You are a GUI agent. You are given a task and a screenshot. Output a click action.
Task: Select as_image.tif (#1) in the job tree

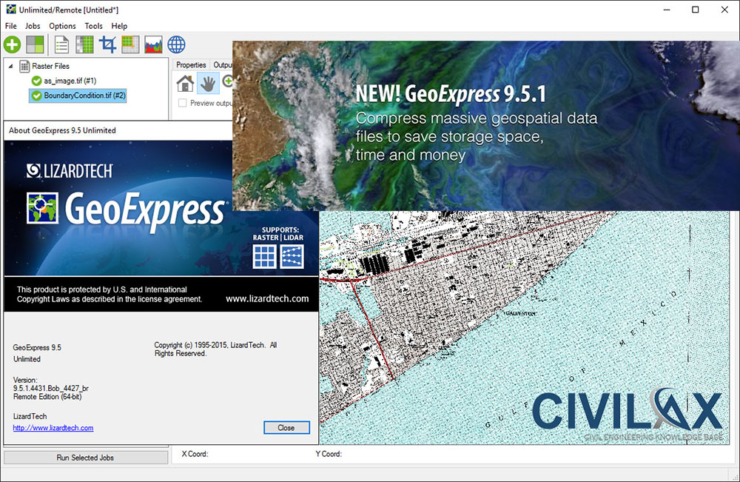70,81
